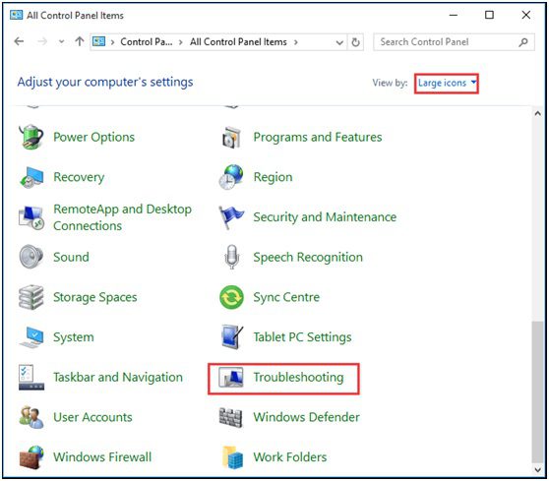Click the Up one level arrow
The height and width of the screenshot is (481, 549).
click(x=80, y=41)
